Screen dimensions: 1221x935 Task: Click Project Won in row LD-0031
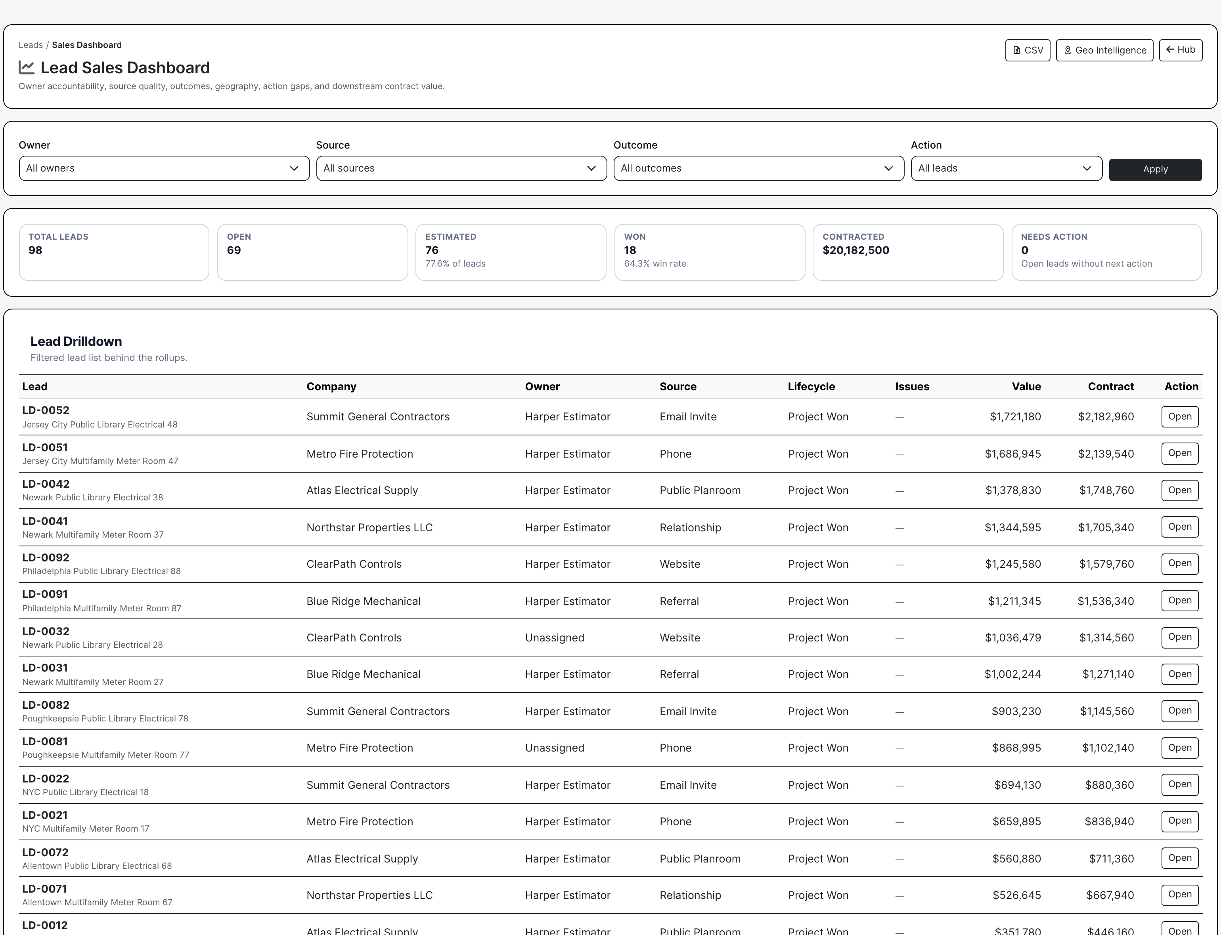point(819,675)
